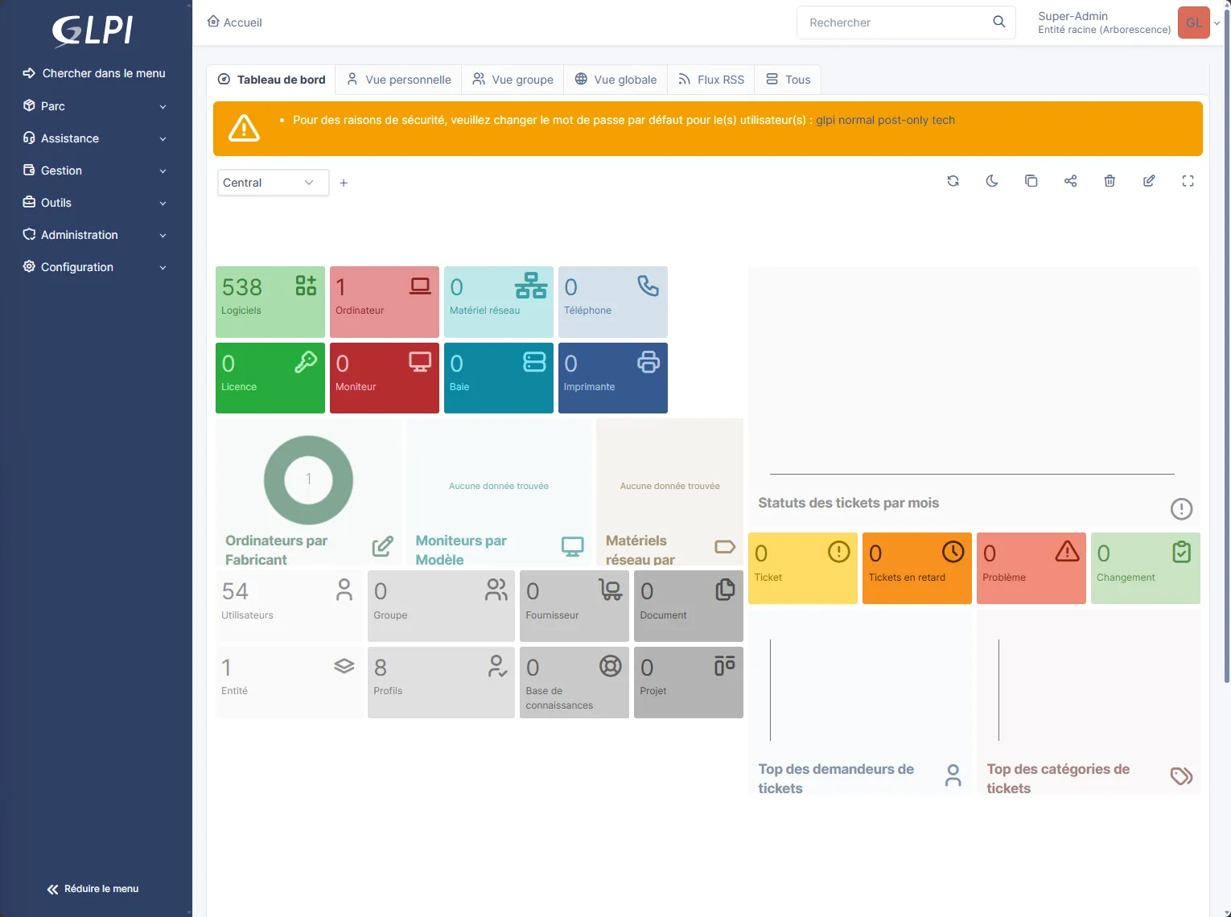Open the yellow Ticket tile

802,568
